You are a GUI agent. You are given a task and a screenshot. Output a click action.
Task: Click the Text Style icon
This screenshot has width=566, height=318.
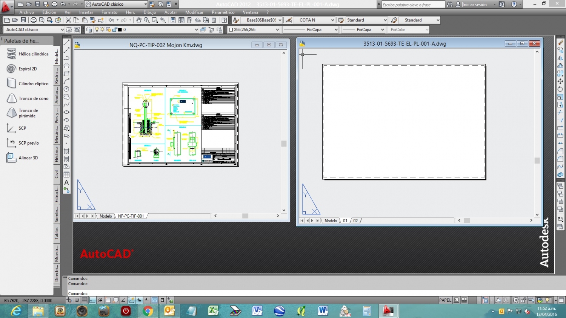[x=236, y=20]
